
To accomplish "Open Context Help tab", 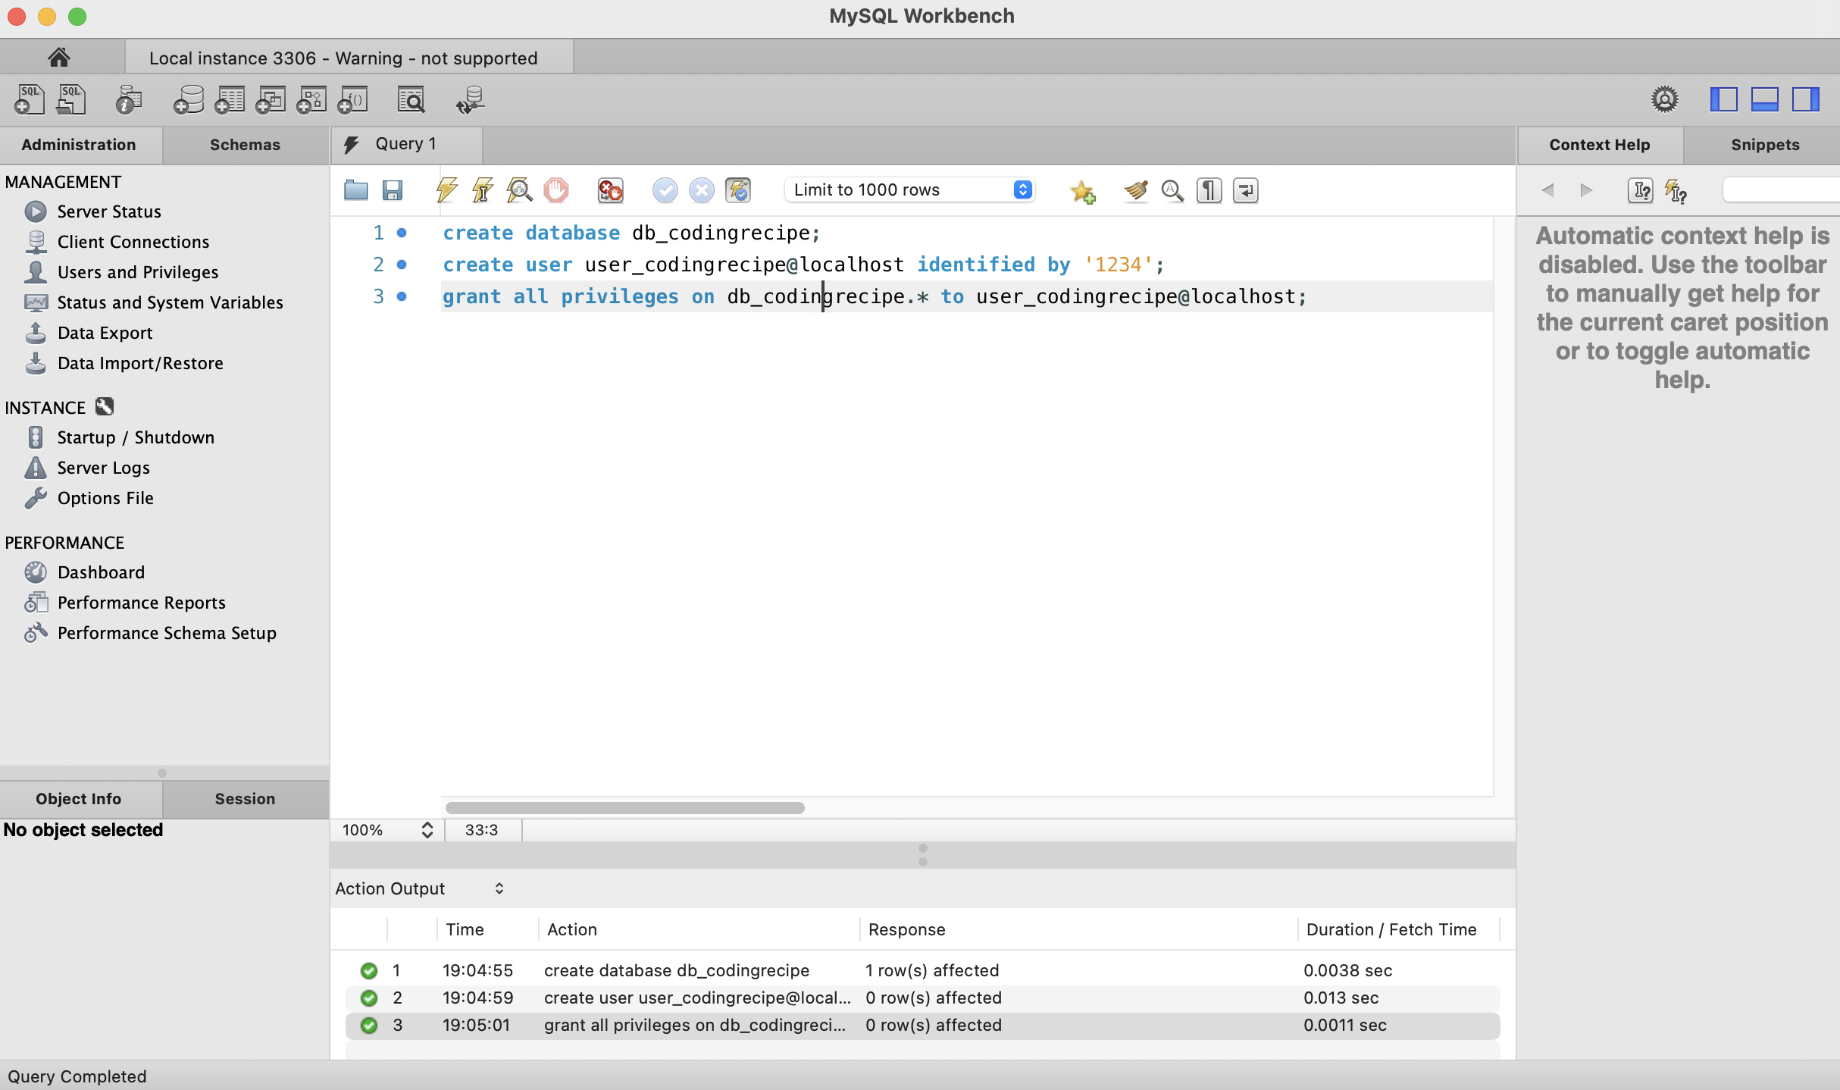I will click(x=1599, y=145).
